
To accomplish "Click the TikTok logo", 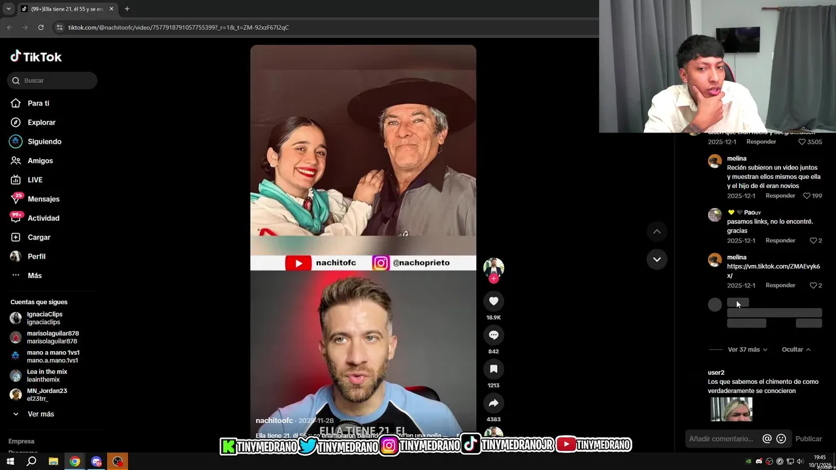I will point(36,57).
